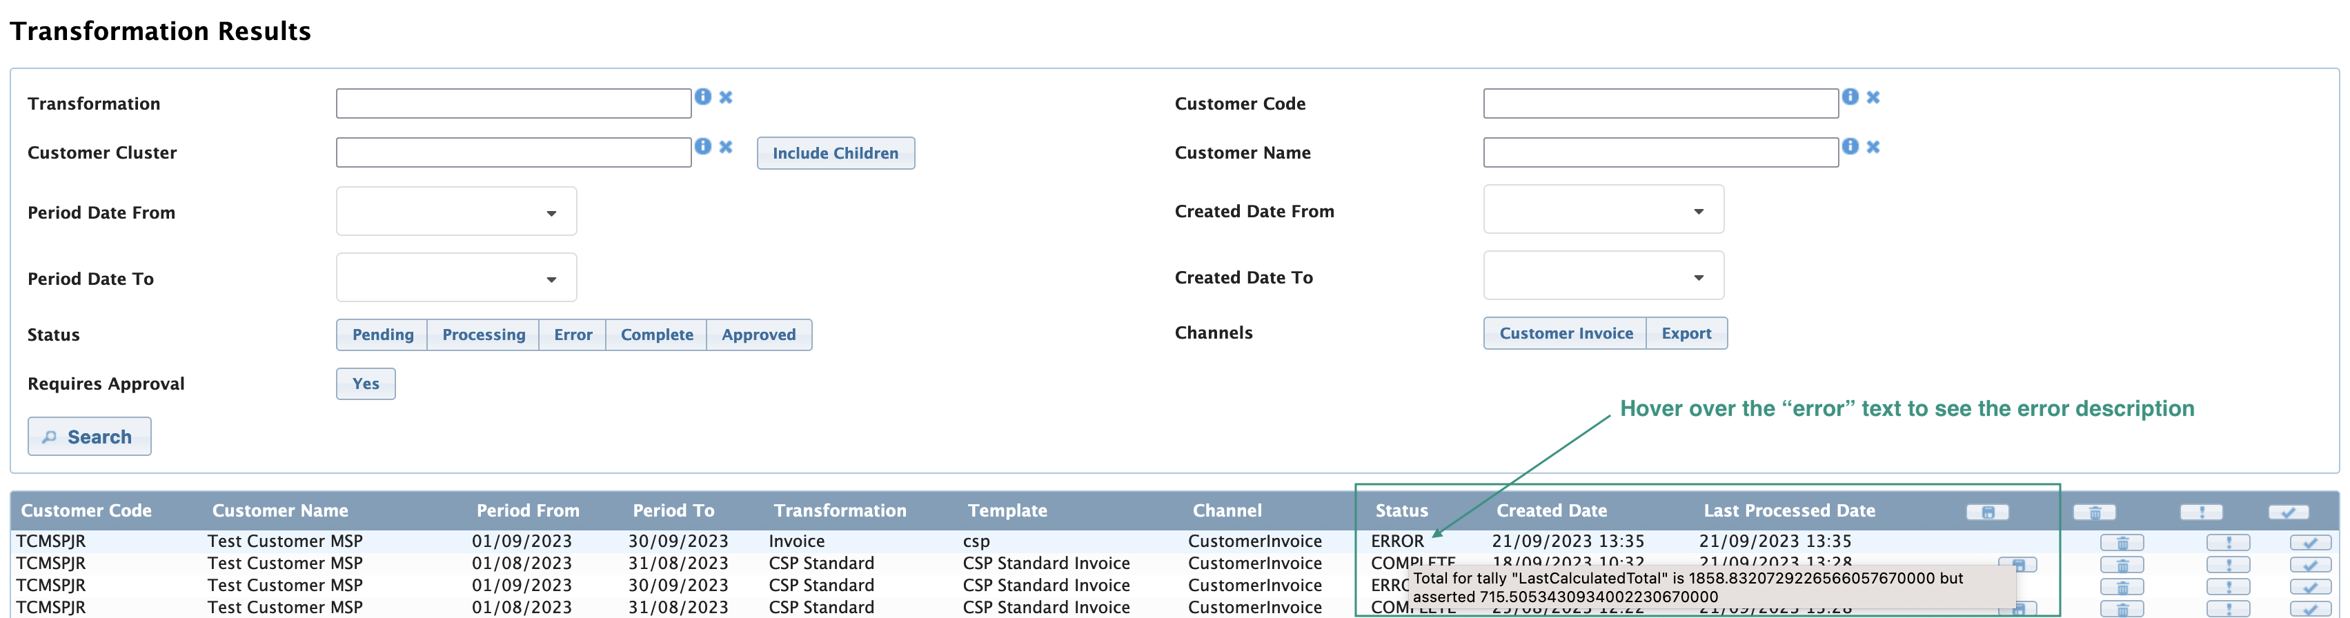Delete the COMPLETE row created 18/09/2023
The height and width of the screenshot is (618, 2350).
tap(2122, 565)
